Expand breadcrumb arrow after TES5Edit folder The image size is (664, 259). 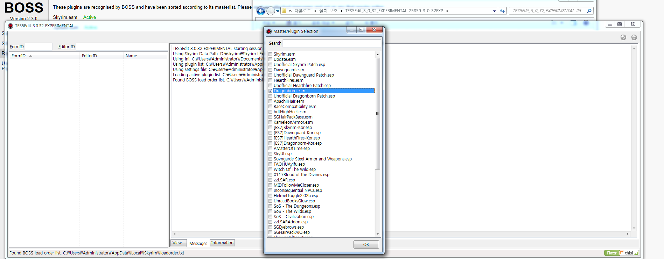point(447,11)
